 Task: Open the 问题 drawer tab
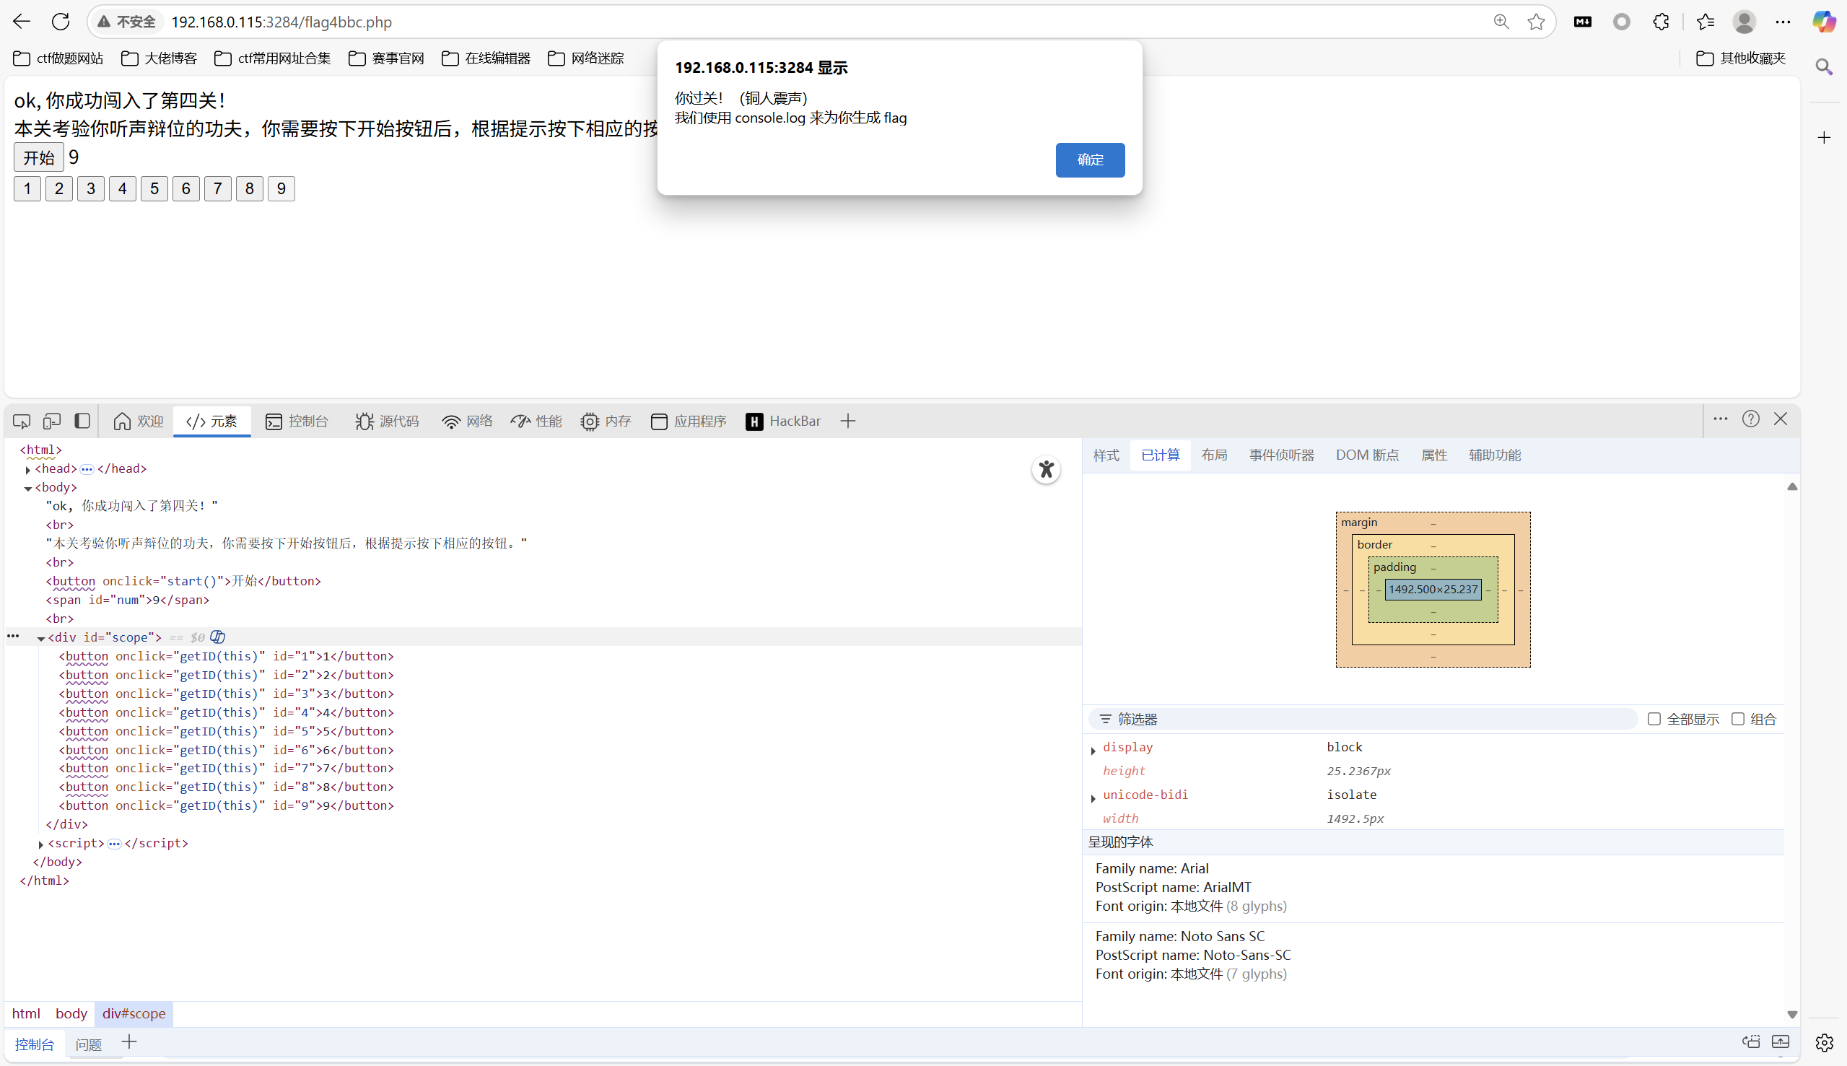(x=89, y=1044)
